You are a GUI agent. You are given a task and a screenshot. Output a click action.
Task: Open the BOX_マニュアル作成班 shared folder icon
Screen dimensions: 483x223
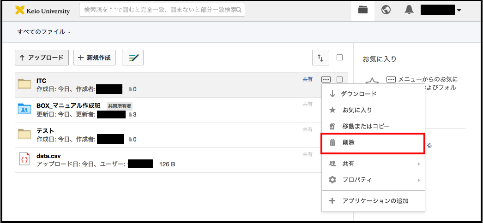[x=24, y=109]
